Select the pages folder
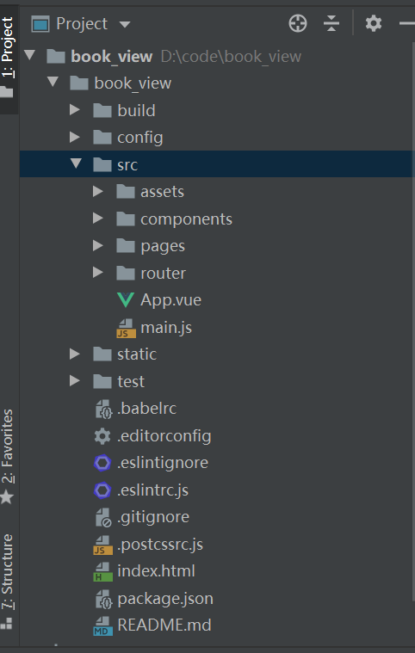 tap(163, 246)
